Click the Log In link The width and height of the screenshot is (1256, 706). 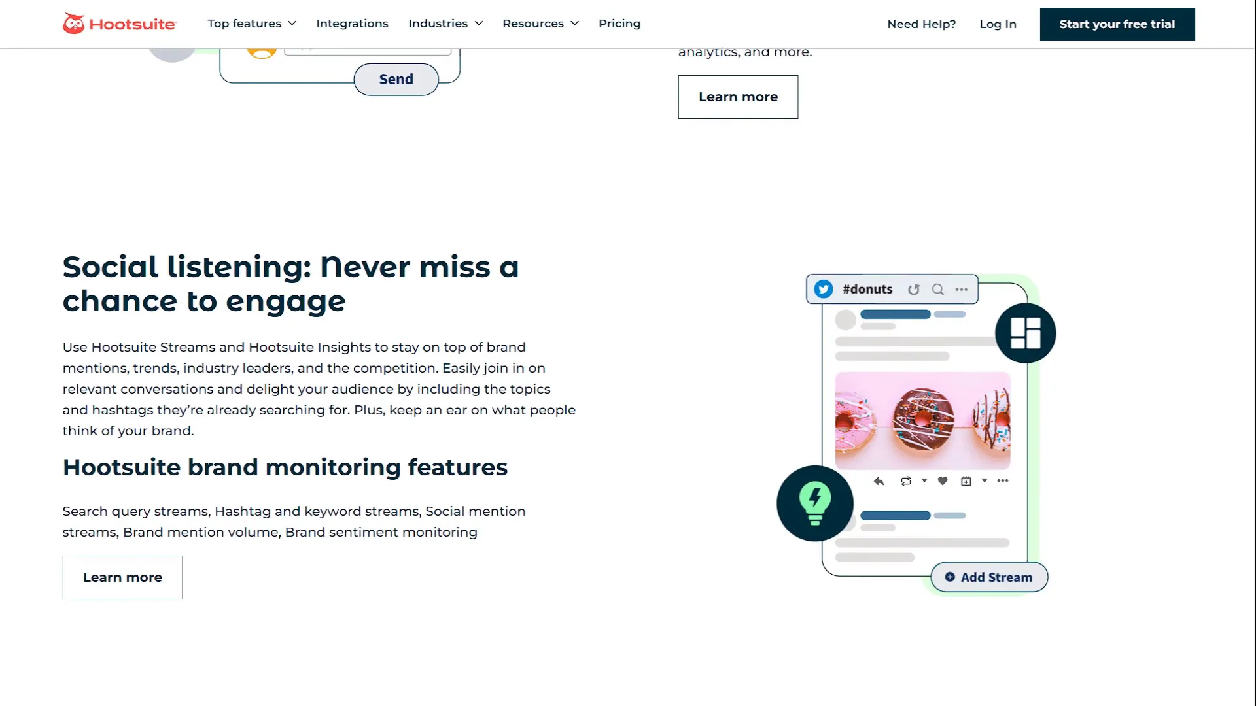(998, 24)
